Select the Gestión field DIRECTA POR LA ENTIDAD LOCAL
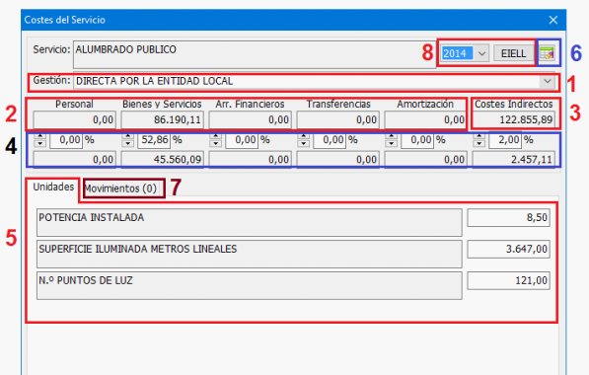Image resolution: width=589 pixels, height=375 pixels. pos(314,81)
